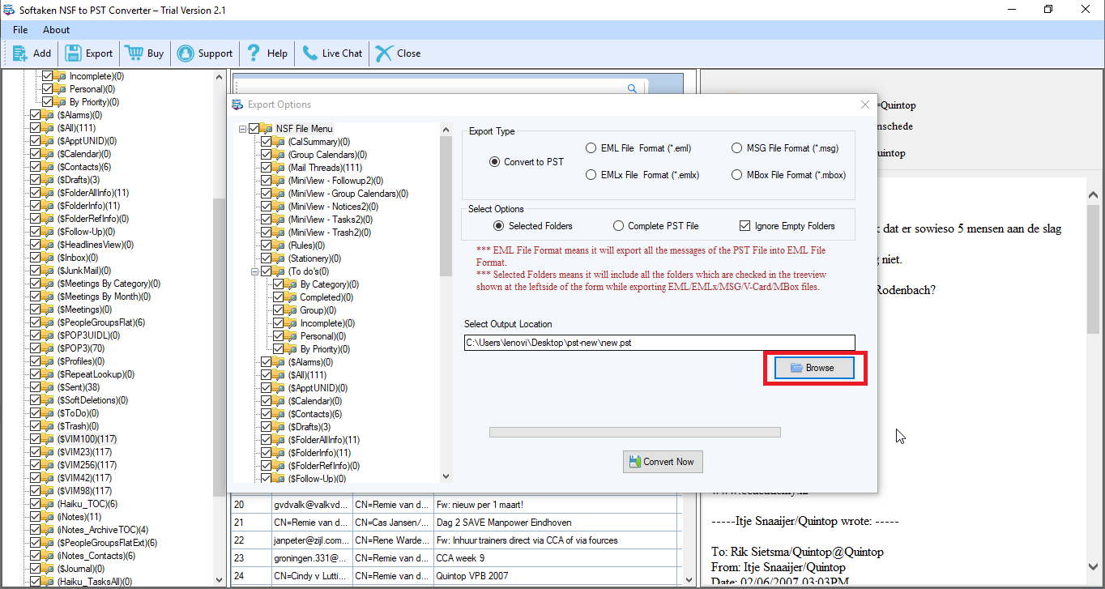This screenshot has height=589, width=1105.
Task: Click the Browse button
Action: [813, 367]
